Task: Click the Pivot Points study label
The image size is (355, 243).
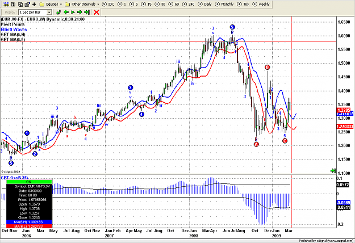Action: pyautogui.click(x=12, y=24)
